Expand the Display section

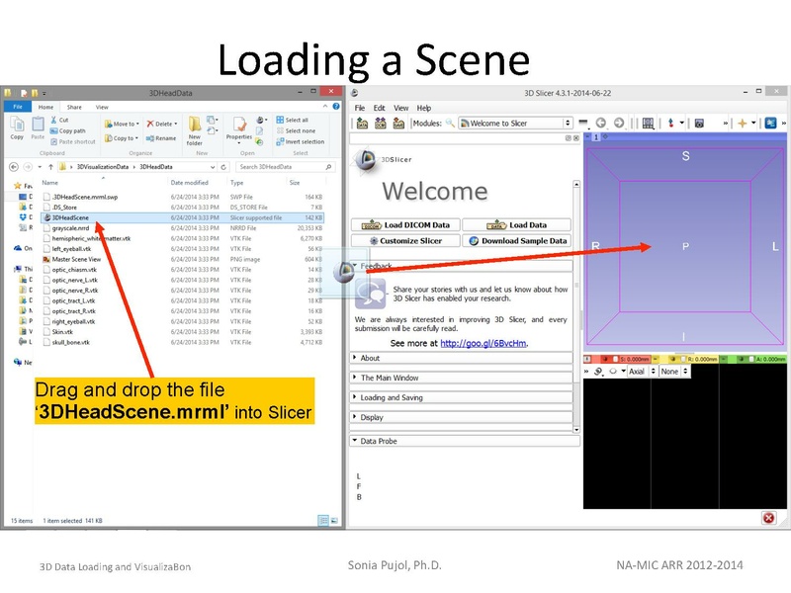point(462,417)
